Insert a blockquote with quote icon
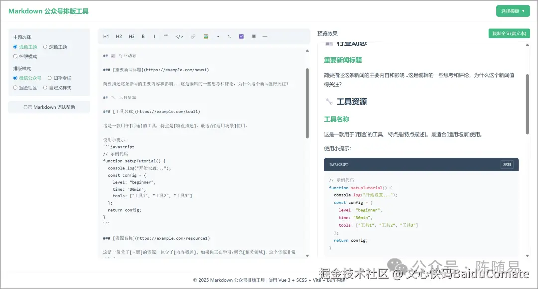Screen dimensions: 538x289 tap(166, 37)
